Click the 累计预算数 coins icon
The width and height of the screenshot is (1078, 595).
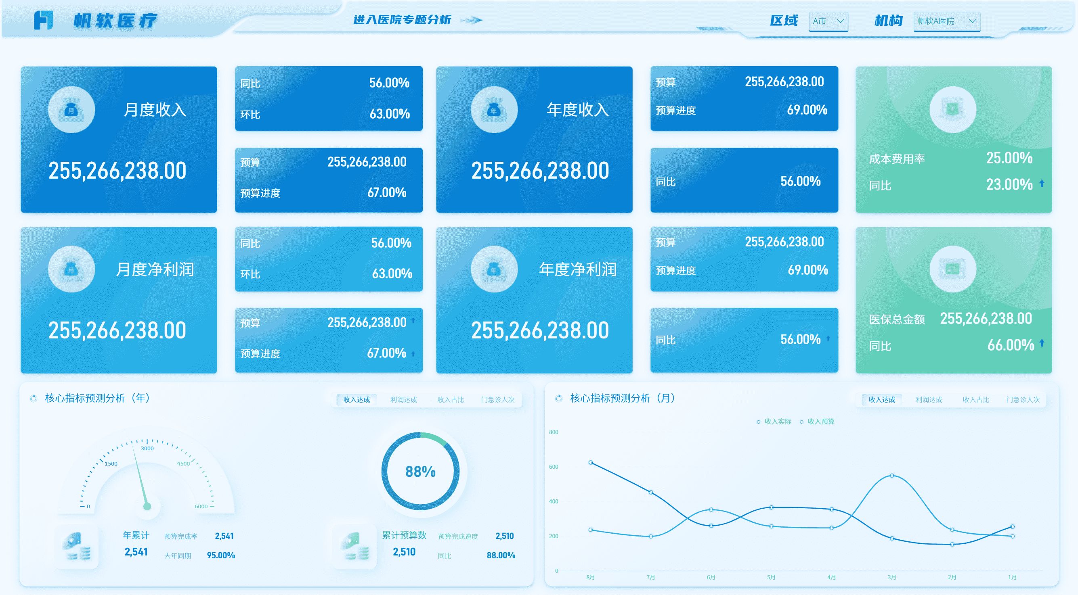[354, 547]
